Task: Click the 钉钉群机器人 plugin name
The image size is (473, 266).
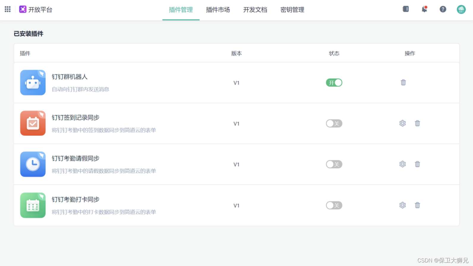Action: click(70, 77)
